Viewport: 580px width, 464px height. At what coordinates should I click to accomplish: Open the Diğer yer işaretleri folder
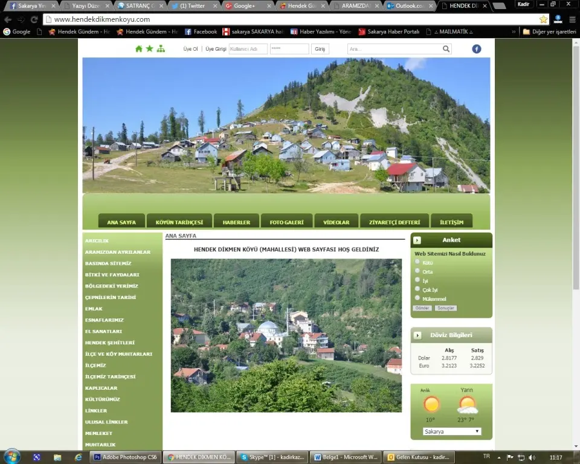pos(550,32)
